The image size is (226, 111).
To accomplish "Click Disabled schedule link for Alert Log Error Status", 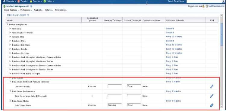I will pyautogui.click(x=170, y=32).
